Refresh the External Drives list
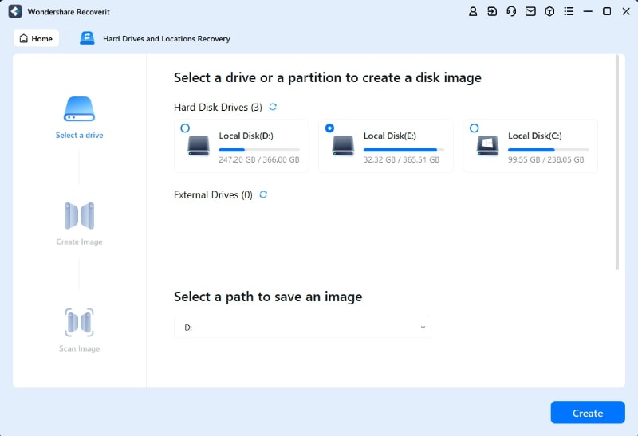 (263, 194)
